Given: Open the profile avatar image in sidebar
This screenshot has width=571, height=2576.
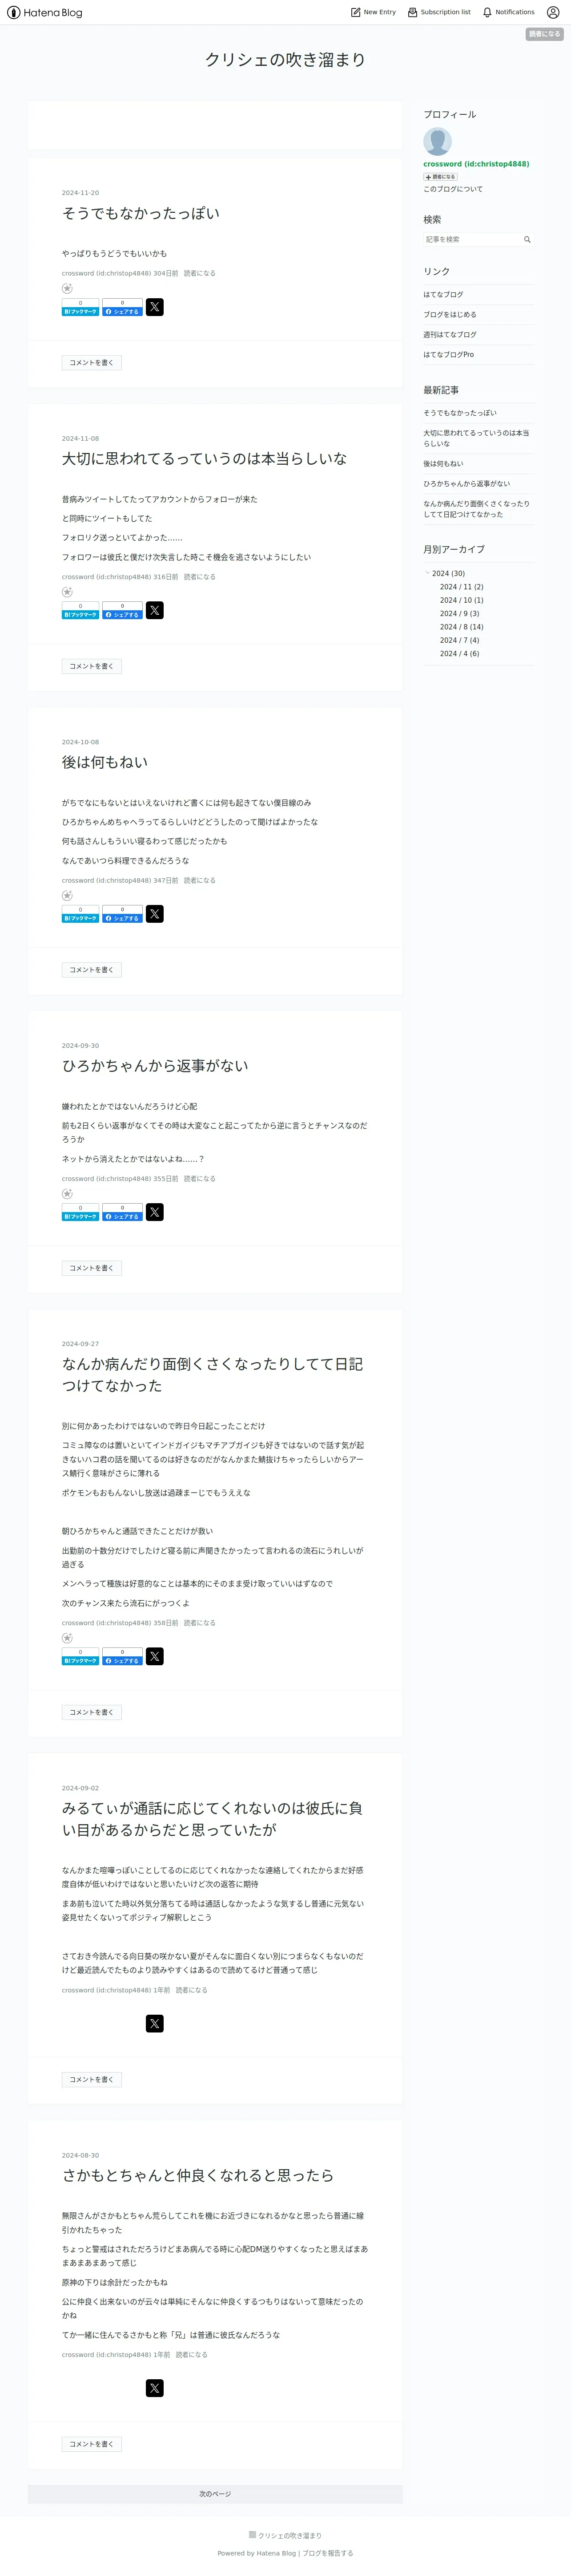Looking at the screenshot, I should (x=437, y=141).
